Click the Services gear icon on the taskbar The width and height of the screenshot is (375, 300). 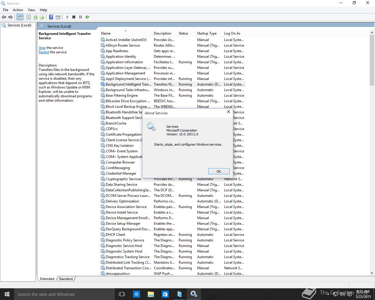point(194,294)
